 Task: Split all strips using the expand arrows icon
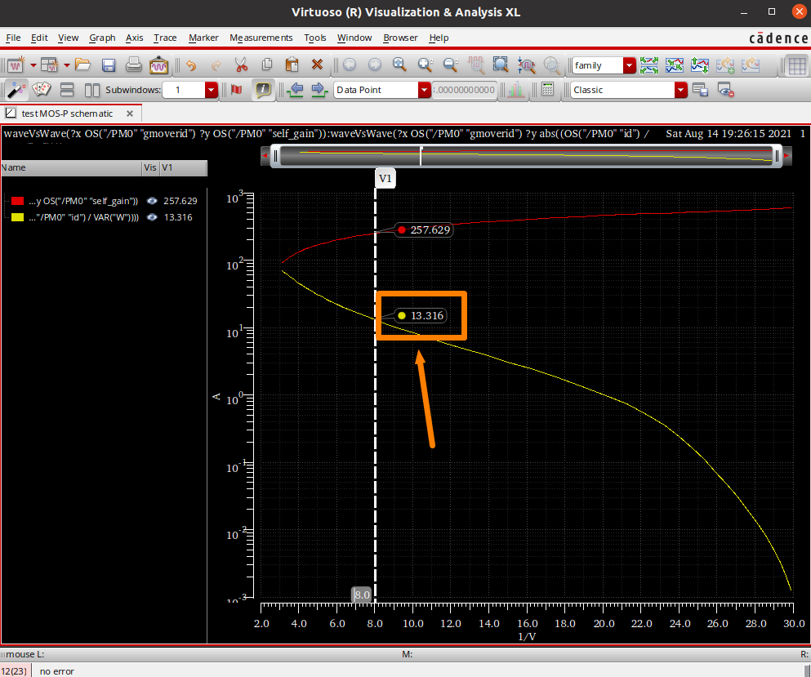pyautogui.click(x=649, y=65)
